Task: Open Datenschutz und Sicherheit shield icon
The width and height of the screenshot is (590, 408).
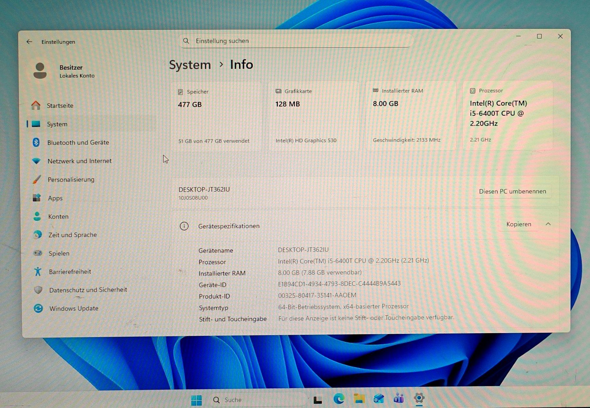Action: (38, 290)
